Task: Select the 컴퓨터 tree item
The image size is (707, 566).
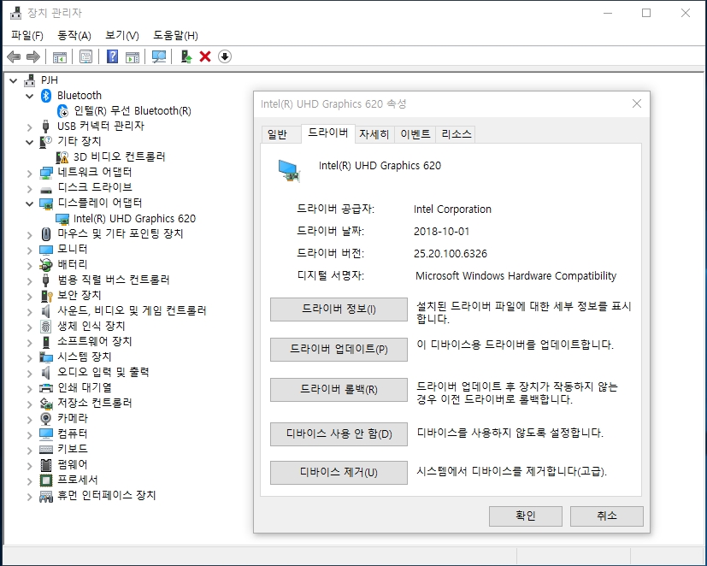Action: pos(72,433)
